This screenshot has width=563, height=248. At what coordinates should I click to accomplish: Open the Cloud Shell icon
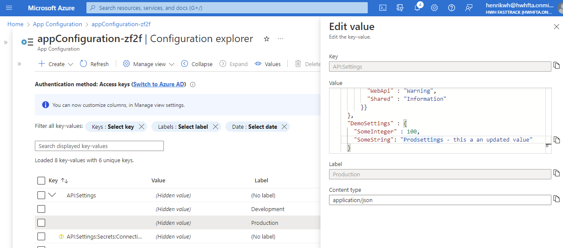click(382, 8)
